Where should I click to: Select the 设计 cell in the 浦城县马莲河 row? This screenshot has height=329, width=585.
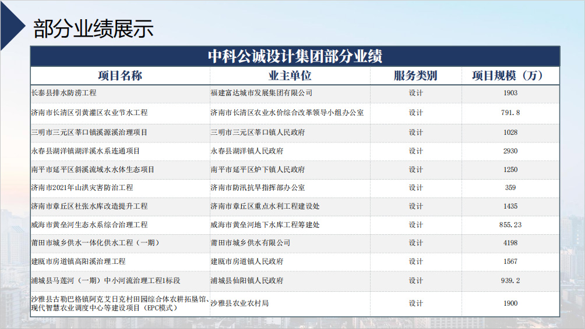click(415, 280)
